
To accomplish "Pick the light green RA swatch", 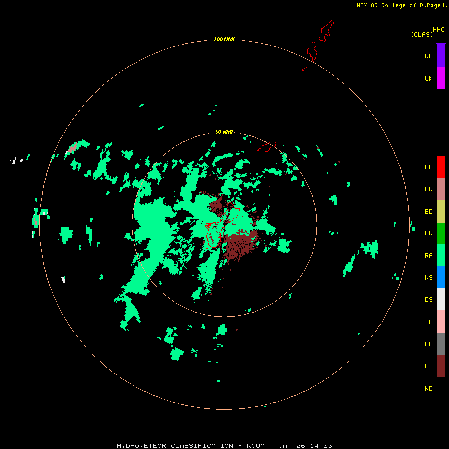I will pyautogui.click(x=441, y=255).
